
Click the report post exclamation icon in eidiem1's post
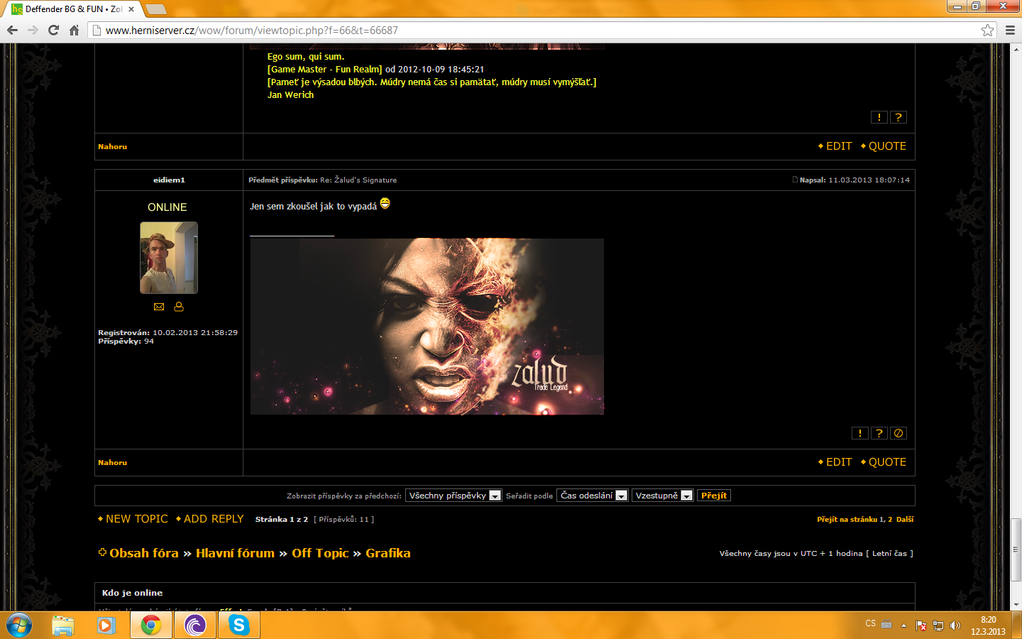pyautogui.click(x=859, y=433)
